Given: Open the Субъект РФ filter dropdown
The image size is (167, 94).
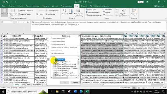Looking at the screenshot, I should click(33, 36).
